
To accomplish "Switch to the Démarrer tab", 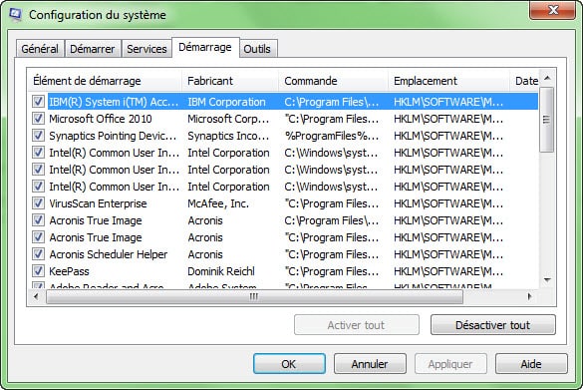I will tap(93, 49).
